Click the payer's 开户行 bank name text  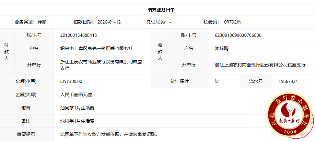(101, 65)
